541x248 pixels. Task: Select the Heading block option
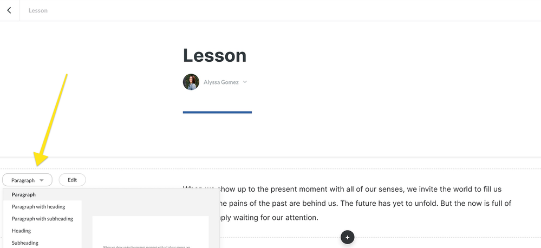[21, 231]
